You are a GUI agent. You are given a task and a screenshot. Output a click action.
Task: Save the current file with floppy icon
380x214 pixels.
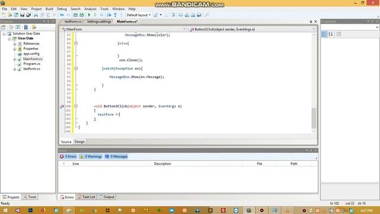tap(23, 15)
